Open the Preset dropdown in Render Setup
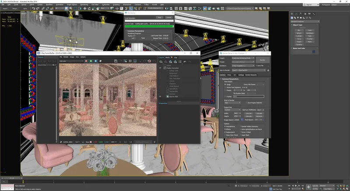The height and width of the screenshot is (191, 350). click(243, 62)
